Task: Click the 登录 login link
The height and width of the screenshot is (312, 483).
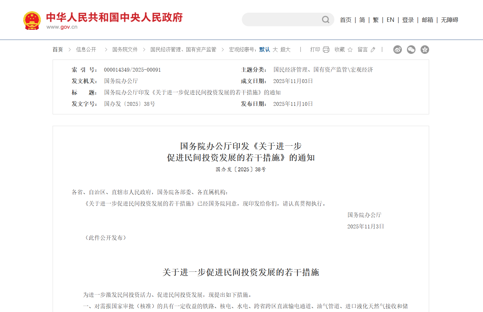Action: pyautogui.click(x=408, y=20)
